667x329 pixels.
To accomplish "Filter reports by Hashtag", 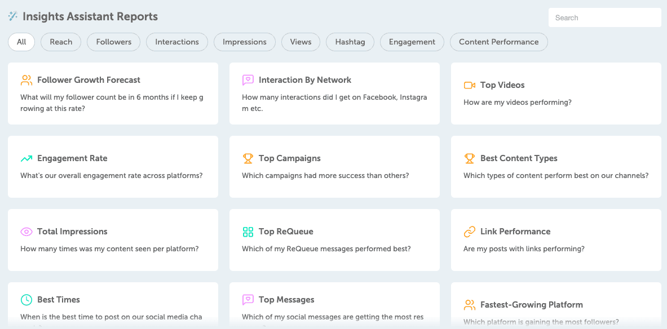I will [350, 42].
